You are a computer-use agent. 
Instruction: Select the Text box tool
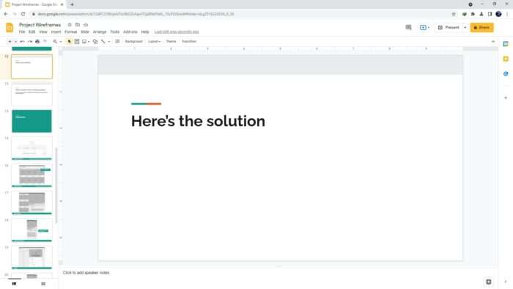pos(77,42)
